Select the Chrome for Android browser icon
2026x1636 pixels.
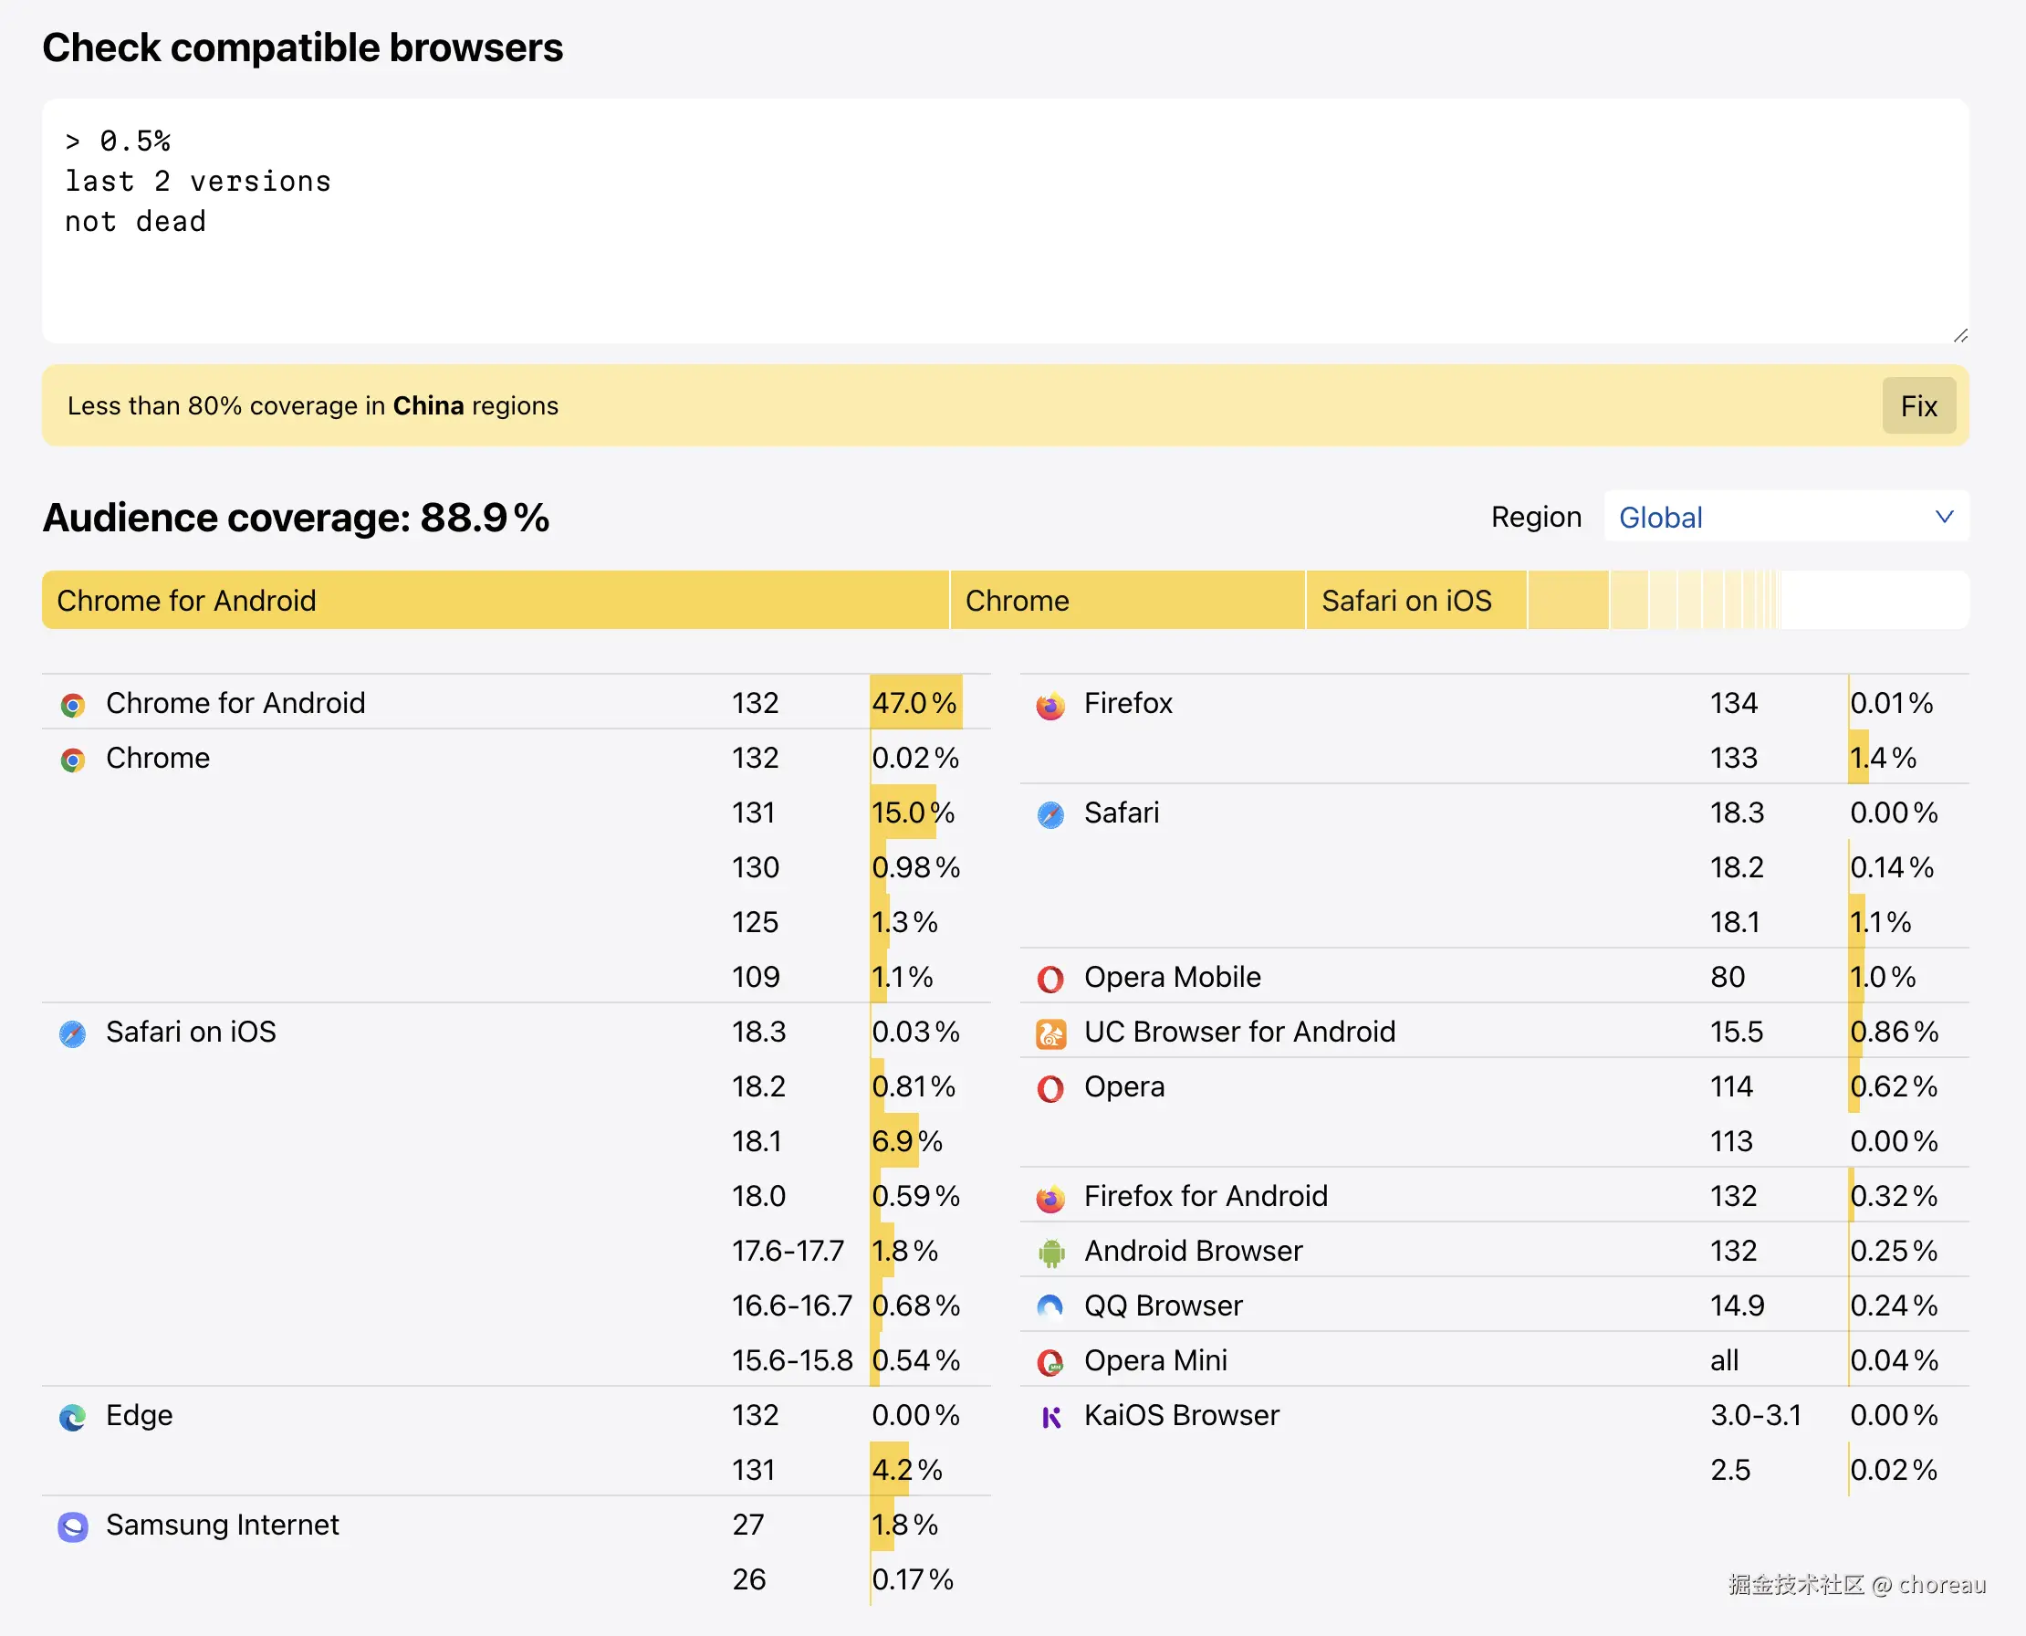click(x=72, y=703)
